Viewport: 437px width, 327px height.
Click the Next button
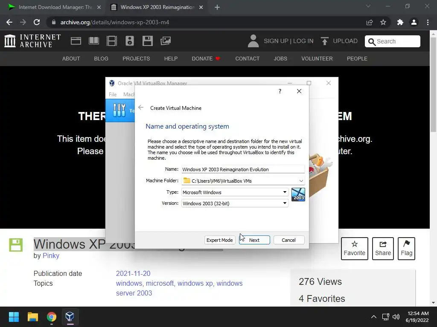click(x=254, y=240)
